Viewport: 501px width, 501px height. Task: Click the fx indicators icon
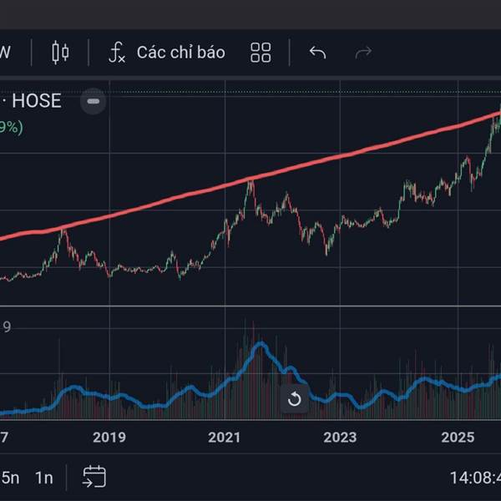point(117,53)
